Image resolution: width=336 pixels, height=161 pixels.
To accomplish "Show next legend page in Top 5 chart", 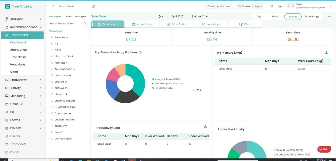I will coord(201,90).
